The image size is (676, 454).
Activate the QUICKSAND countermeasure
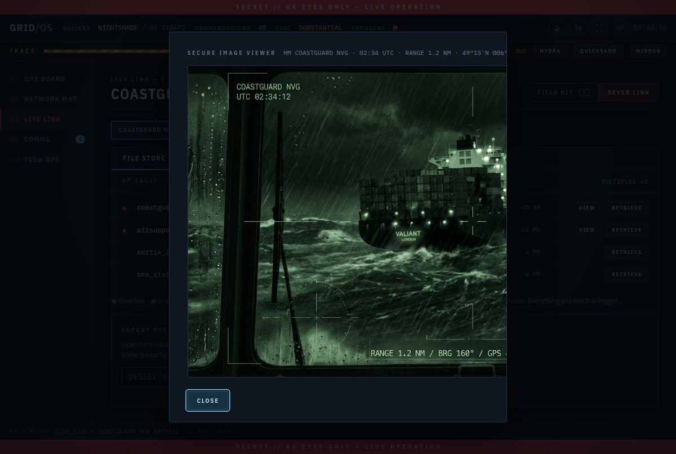(x=598, y=51)
